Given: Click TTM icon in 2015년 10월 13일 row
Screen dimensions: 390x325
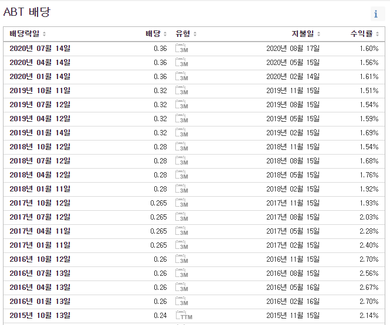Looking at the screenshot, I should (x=184, y=316).
